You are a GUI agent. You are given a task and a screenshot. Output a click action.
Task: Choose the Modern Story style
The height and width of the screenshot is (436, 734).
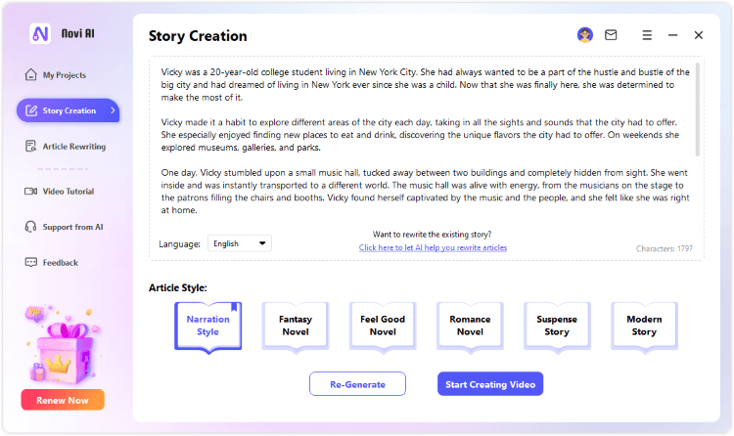click(x=644, y=327)
